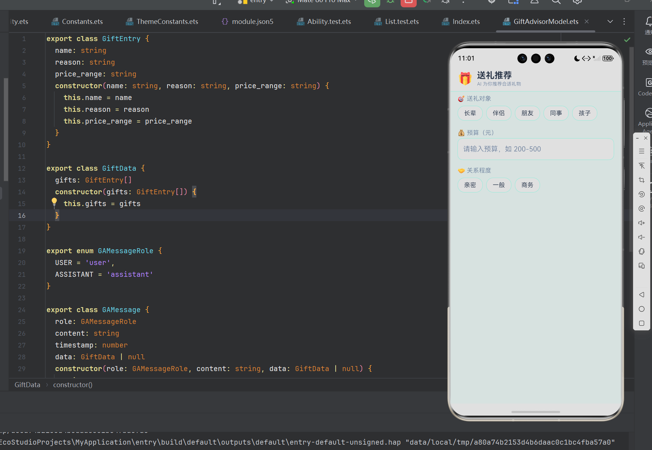
Task: Click 'GAMessage' class name on line 24
Action: point(121,310)
